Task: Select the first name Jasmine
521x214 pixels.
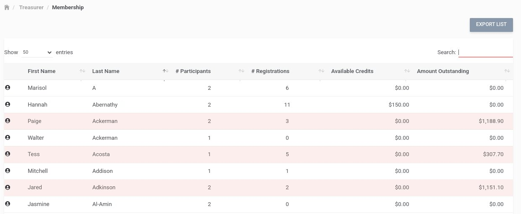Action: tap(39, 204)
